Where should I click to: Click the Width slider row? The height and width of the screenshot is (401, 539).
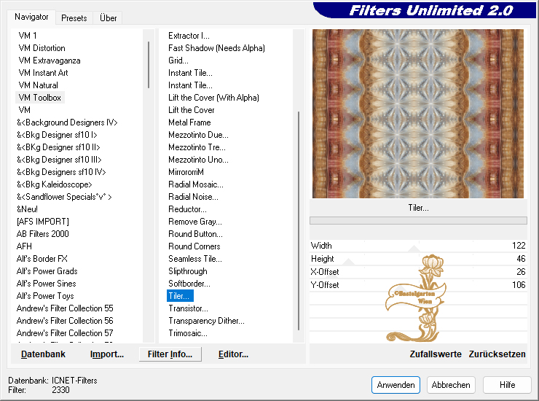[418, 246]
